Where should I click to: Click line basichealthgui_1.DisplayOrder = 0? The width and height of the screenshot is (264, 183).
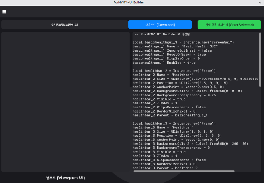(166, 58)
